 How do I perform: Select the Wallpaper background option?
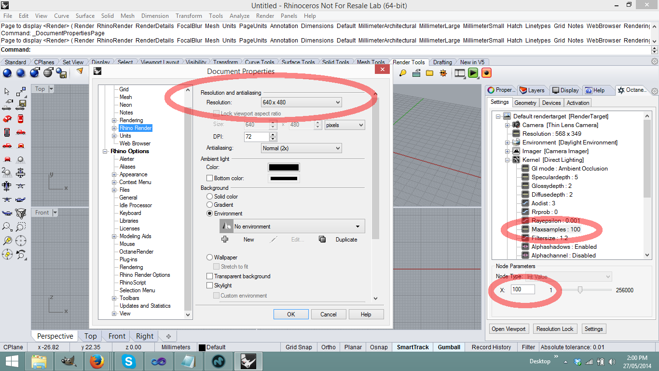point(209,257)
